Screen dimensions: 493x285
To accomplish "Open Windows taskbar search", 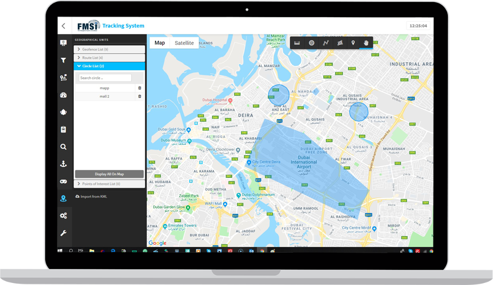I will coord(71,251).
